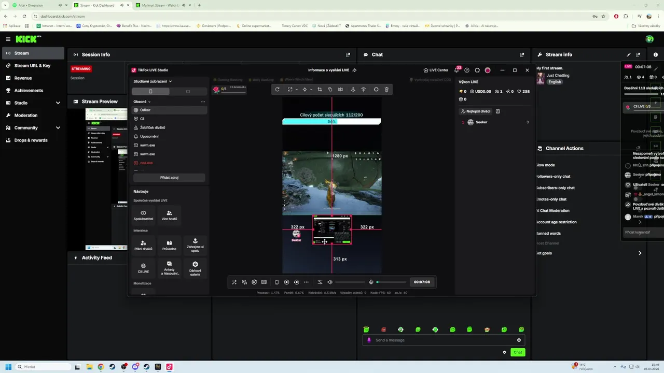The height and width of the screenshot is (373, 664).
Task: Open the magic wand effects tool
Action: coord(234,282)
